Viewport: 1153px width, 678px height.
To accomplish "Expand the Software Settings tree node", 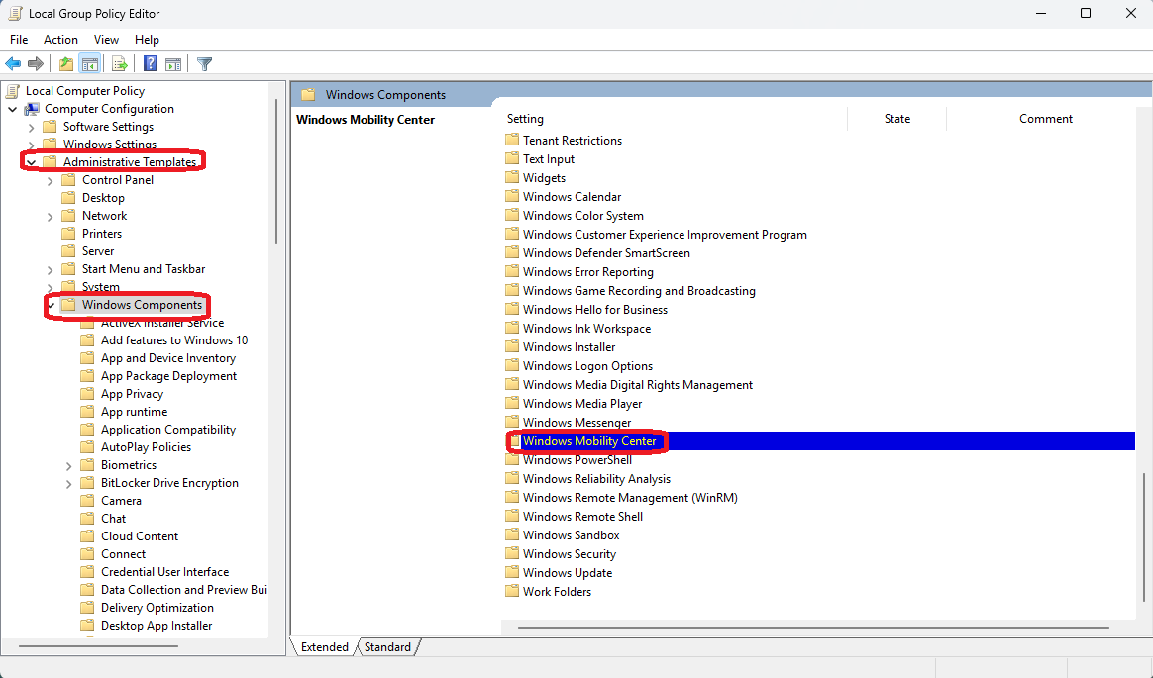I will click(31, 127).
